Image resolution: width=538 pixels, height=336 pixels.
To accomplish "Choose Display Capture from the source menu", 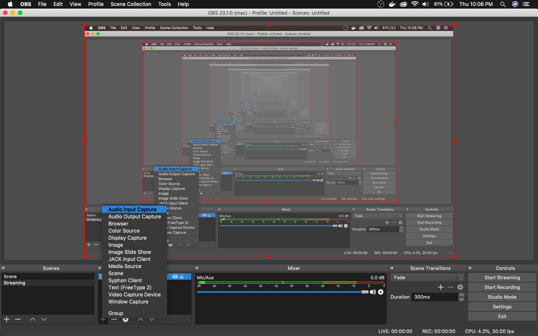I will pyautogui.click(x=134, y=238).
